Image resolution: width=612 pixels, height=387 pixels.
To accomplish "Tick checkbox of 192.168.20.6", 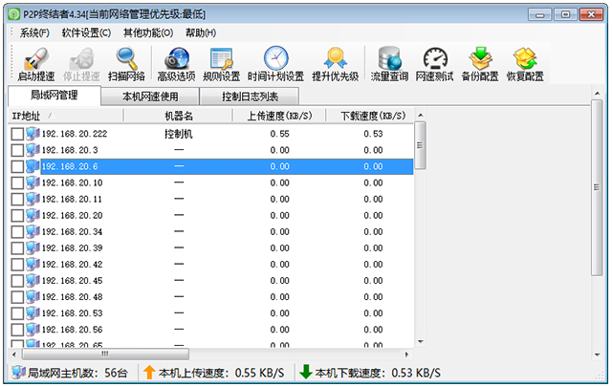I will pos(17,167).
